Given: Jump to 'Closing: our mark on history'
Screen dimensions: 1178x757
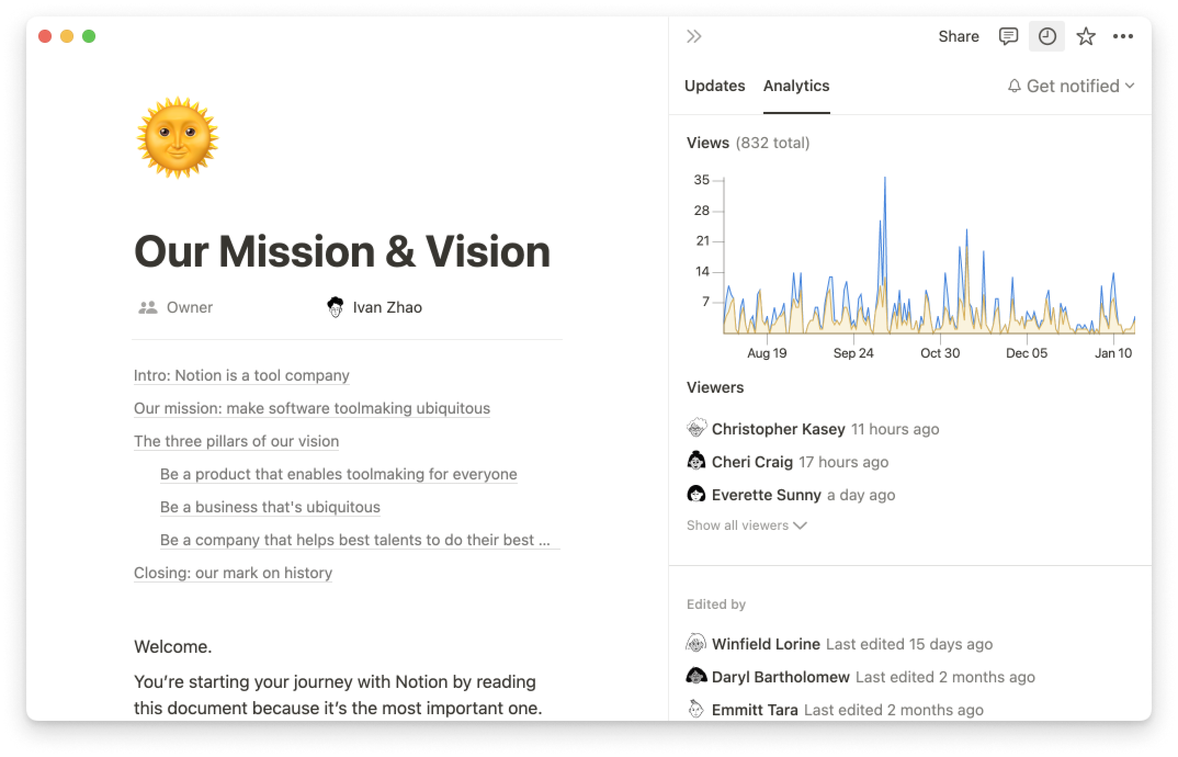Looking at the screenshot, I should click(233, 573).
